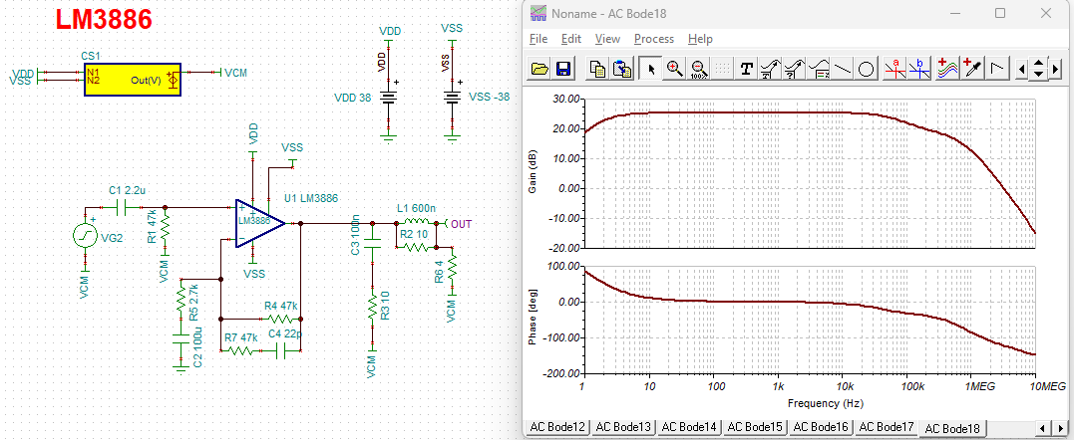Click the eyedropper add-curve icon

point(972,69)
